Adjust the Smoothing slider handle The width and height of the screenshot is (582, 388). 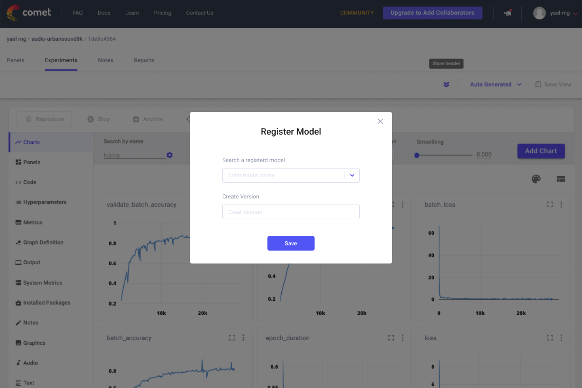click(417, 155)
